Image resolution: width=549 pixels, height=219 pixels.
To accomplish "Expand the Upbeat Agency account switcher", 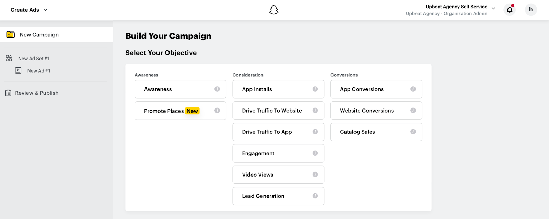I will point(493,8).
